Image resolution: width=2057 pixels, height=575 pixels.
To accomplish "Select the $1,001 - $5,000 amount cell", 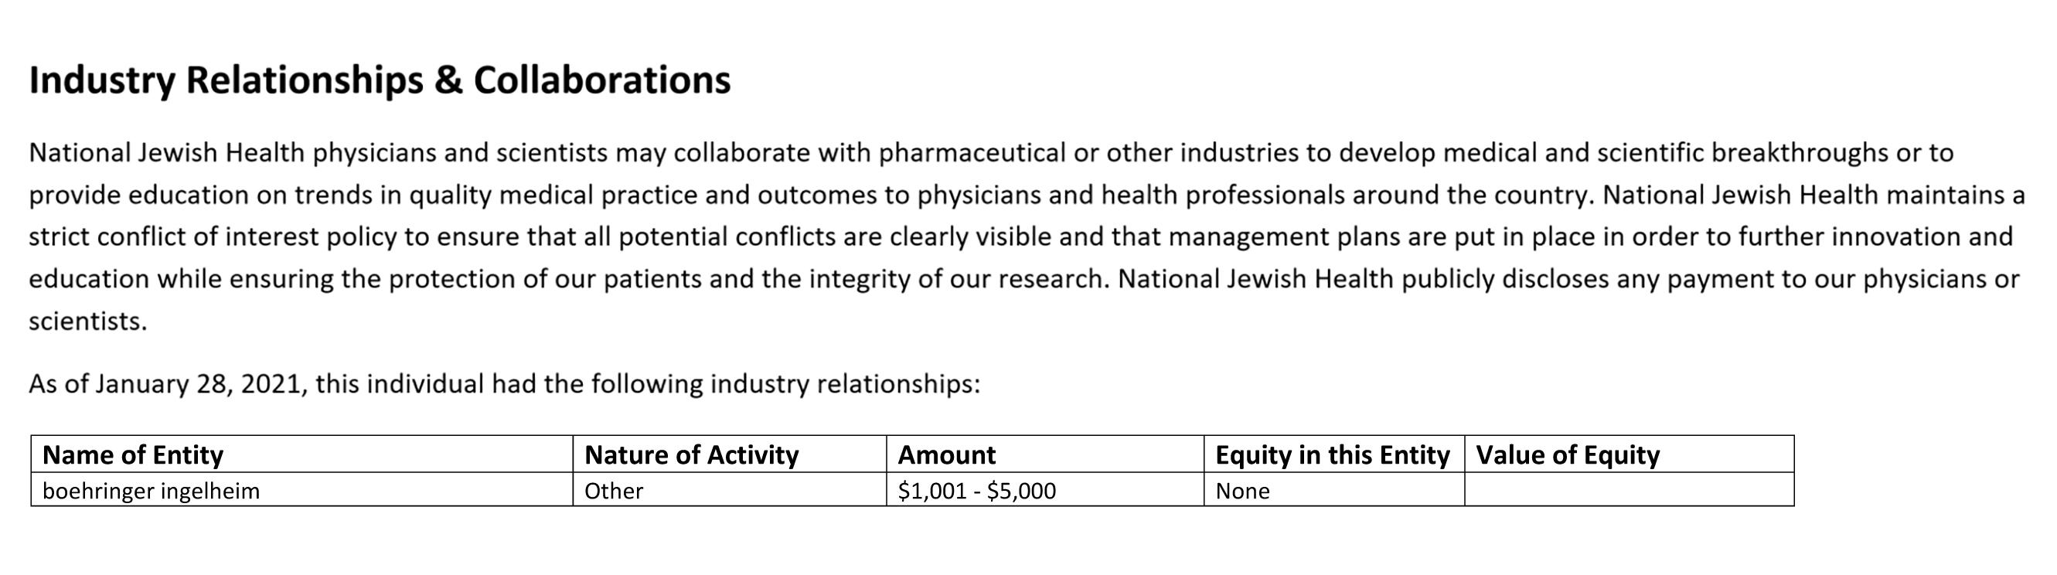I will point(1044,489).
